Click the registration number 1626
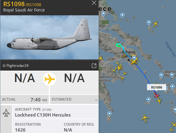 click(x=20, y=130)
